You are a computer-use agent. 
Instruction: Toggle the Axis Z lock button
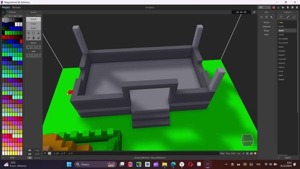[x=38, y=55]
